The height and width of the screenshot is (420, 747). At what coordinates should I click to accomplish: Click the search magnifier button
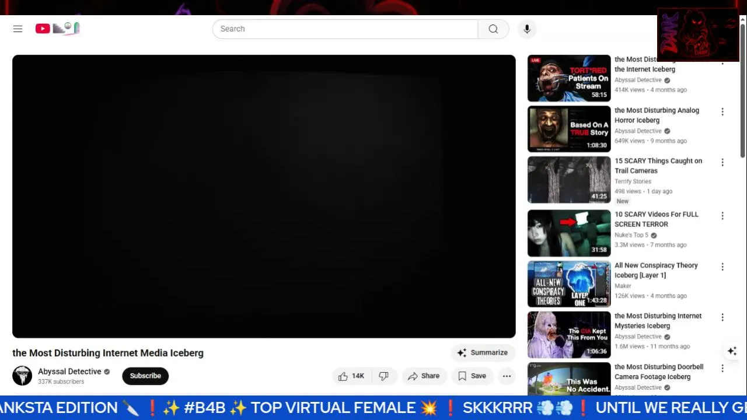[x=493, y=29]
